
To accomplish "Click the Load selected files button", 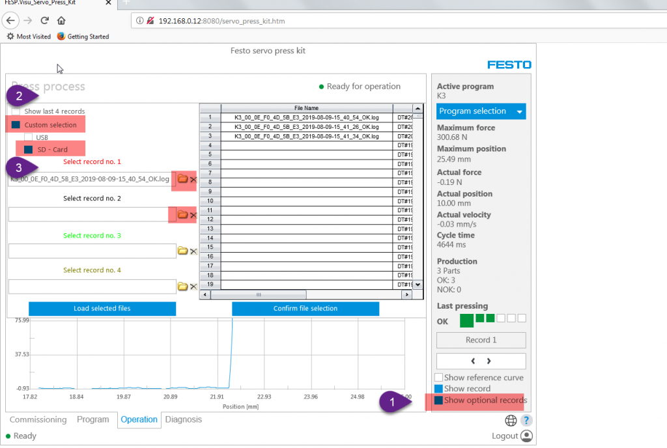I will (102, 309).
